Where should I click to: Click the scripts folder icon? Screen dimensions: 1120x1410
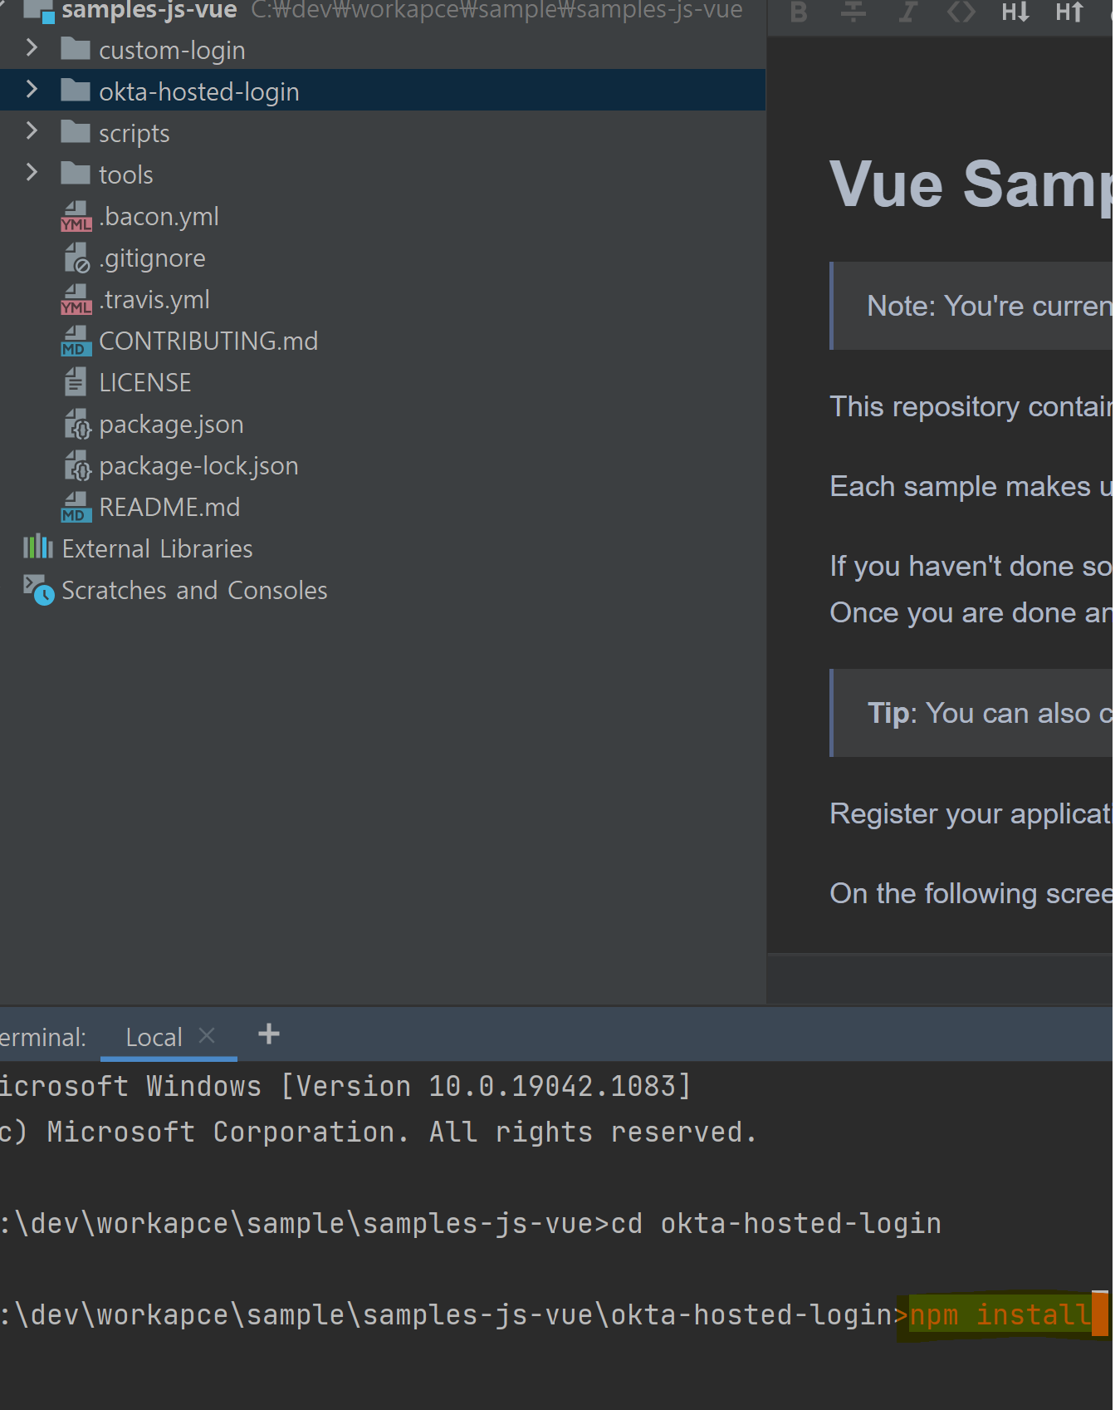point(76,132)
